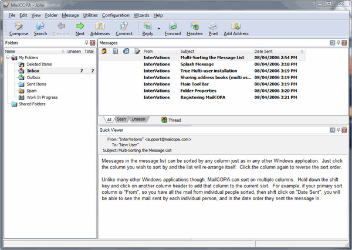Switch to the Unseen messages tab
This screenshot has width=352, height=250.
[138, 119]
